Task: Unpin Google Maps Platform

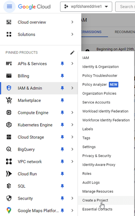Action: point(62,211)
